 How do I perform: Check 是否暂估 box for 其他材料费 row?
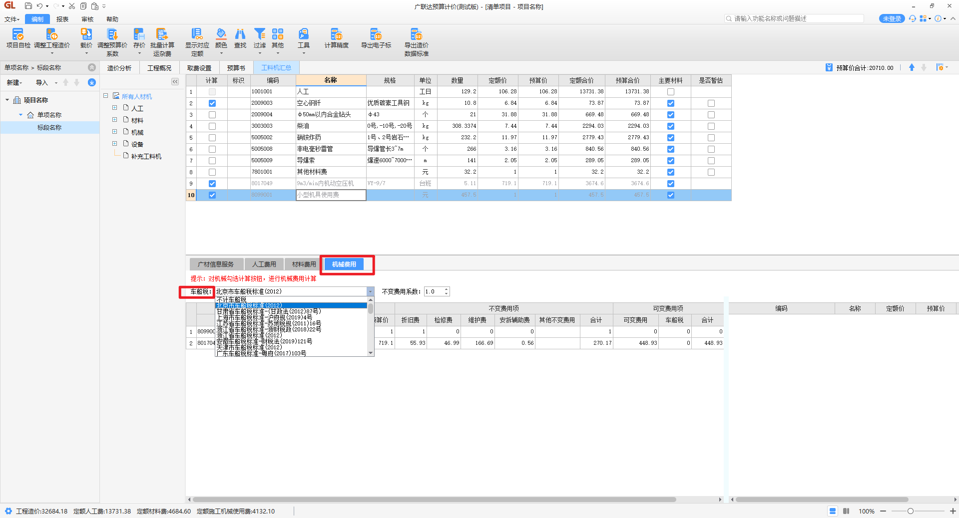click(711, 172)
